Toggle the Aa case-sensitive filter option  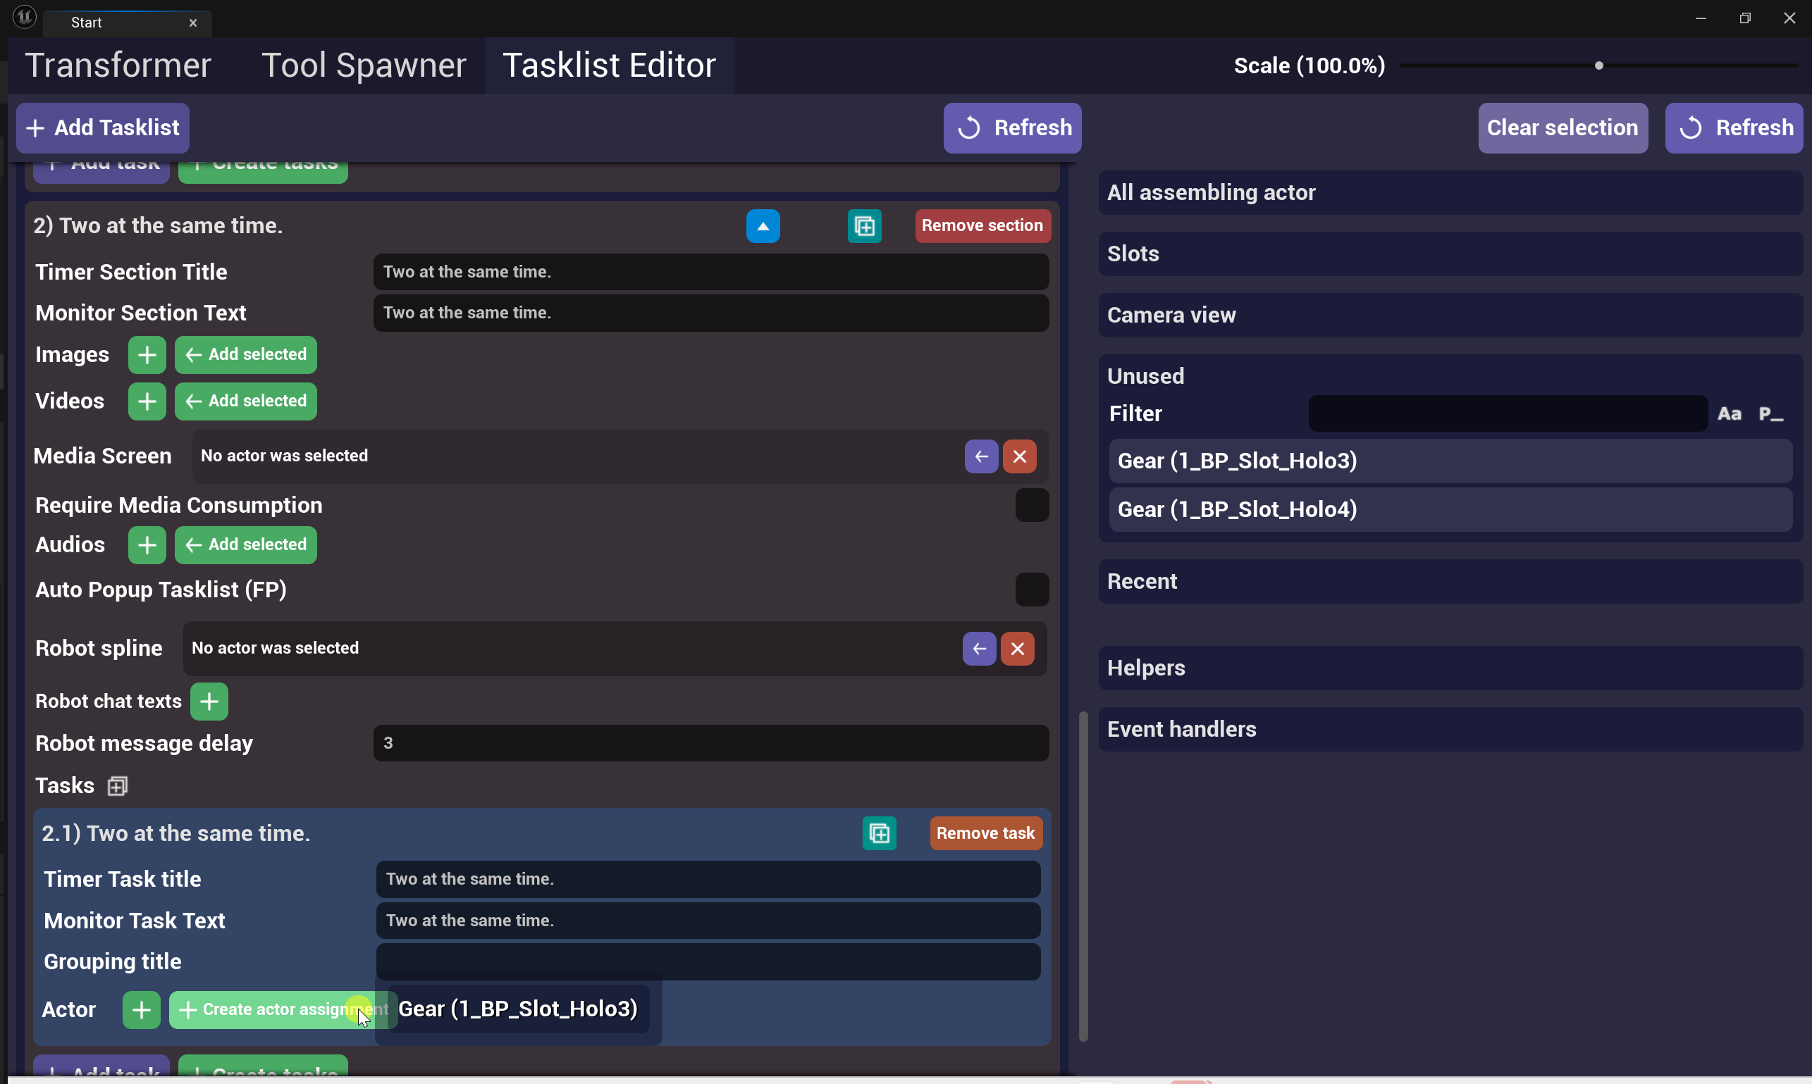pyautogui.click(x=1729, y=414)
